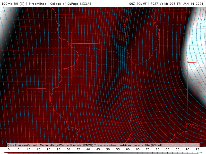The height and width of the screenshot is (154, 206).
Task: Click the "Streamlines" label in header
Action: click(37, 4)
